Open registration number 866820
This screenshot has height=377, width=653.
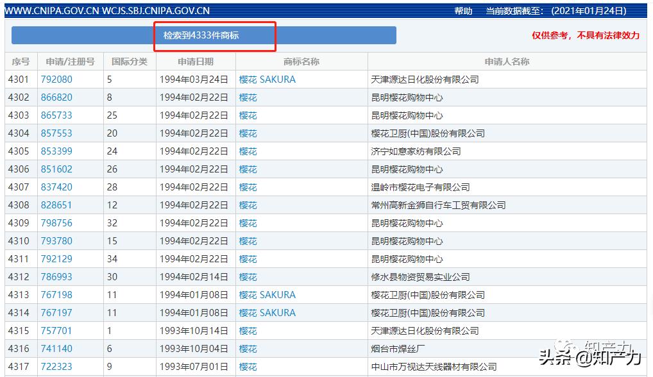pos(56,97)
